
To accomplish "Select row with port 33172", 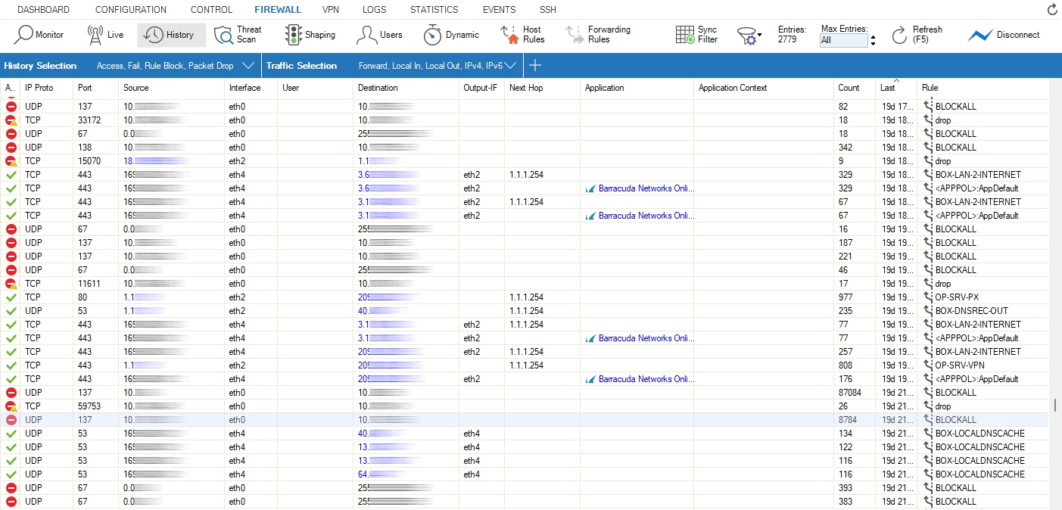I will [x=525, y=120].
